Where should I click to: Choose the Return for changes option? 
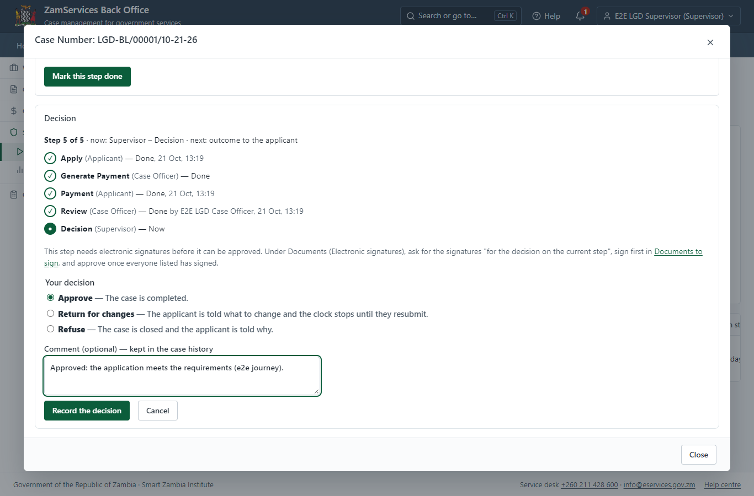pos(50,314)
